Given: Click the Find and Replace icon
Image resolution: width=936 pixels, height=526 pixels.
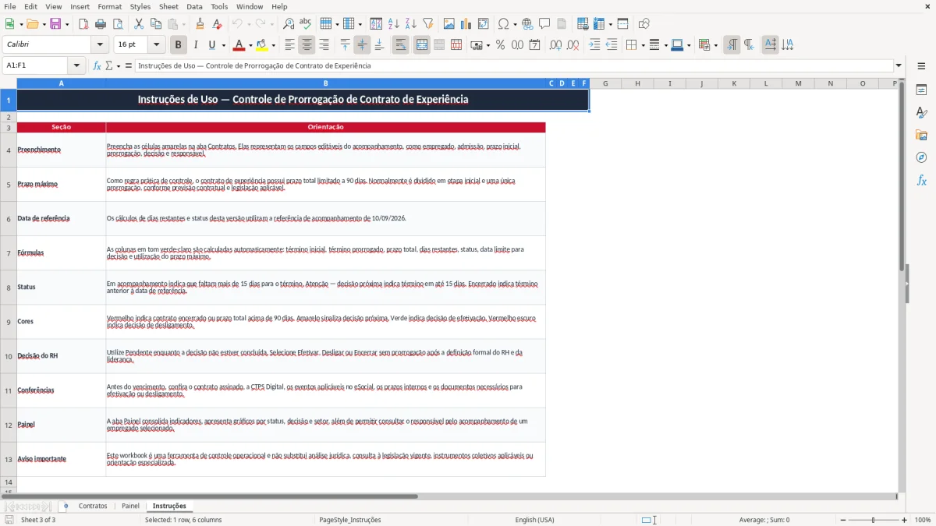Looking at the screenshot, I should click(289, 24).
